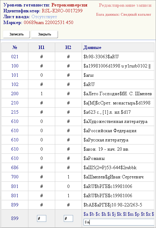156x228 pixels.
Task: Insert subfield $t from subfield list
Action: 143,214
